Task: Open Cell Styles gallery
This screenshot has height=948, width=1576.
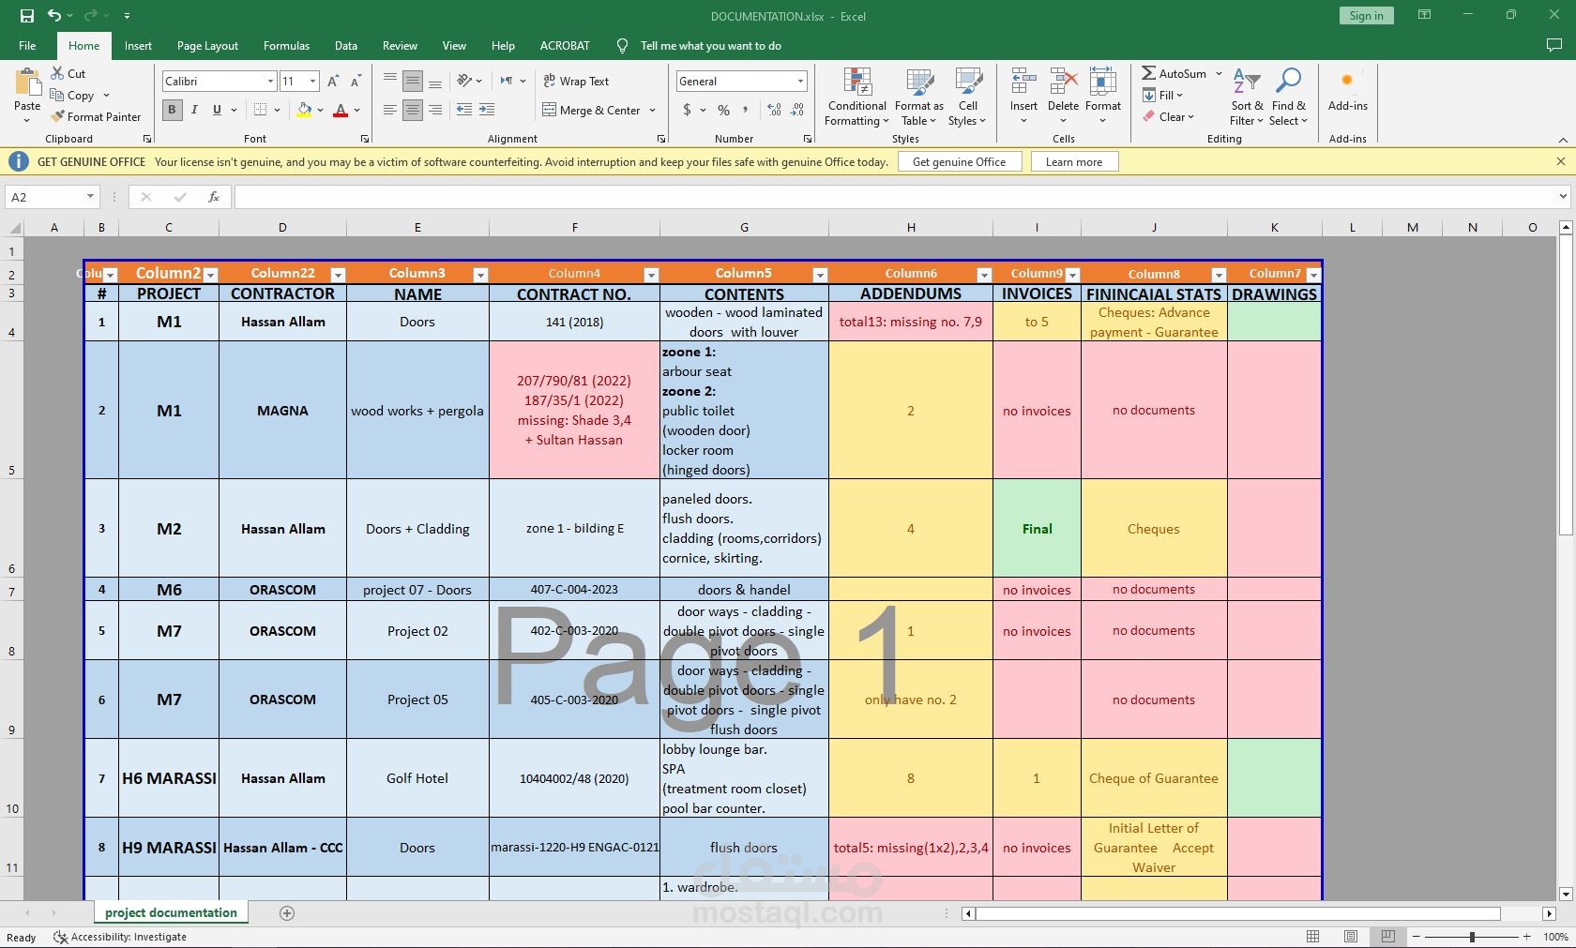Action: 968,98
